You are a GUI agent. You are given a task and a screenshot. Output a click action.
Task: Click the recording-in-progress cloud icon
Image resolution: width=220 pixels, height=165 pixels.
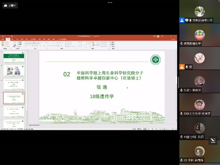[x=6, y=6]
